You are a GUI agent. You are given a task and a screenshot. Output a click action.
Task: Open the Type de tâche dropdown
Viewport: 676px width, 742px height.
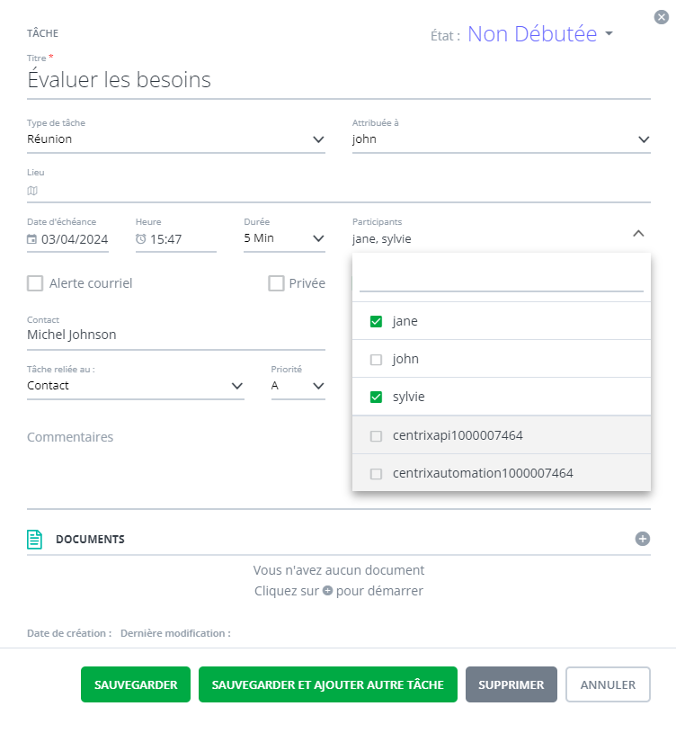pyautogui.click(x=318, y=139)
